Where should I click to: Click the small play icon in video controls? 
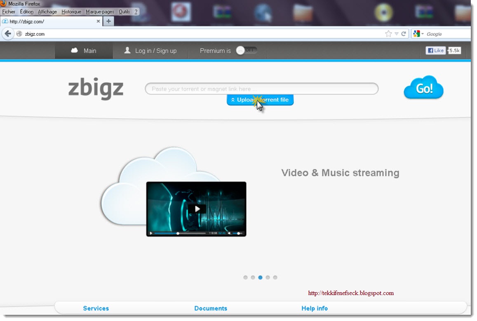[x=151, y=234]
